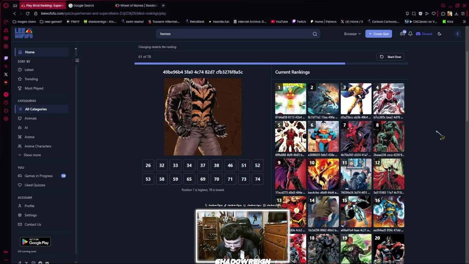Click the browser address bar URL
The height and width of the screenshot is (264, 469).
coord(103,14)
